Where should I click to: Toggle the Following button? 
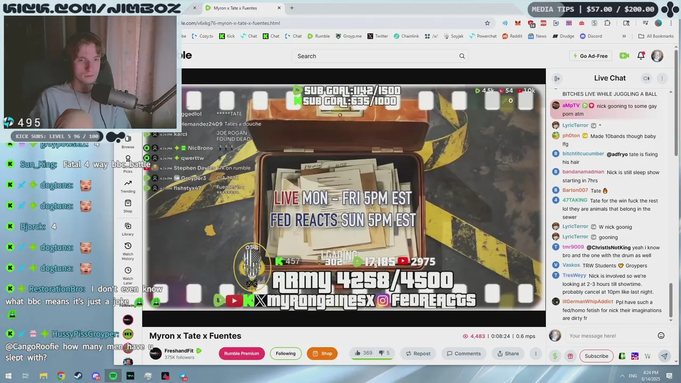(286, 353)
